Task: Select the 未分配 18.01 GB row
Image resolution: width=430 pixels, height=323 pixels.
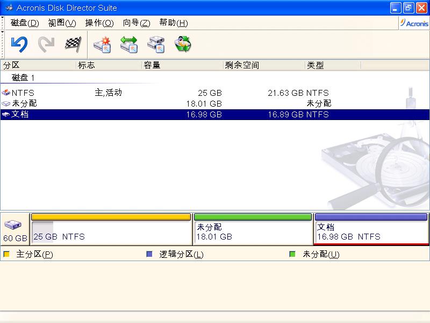Action: tap(215, 103)
